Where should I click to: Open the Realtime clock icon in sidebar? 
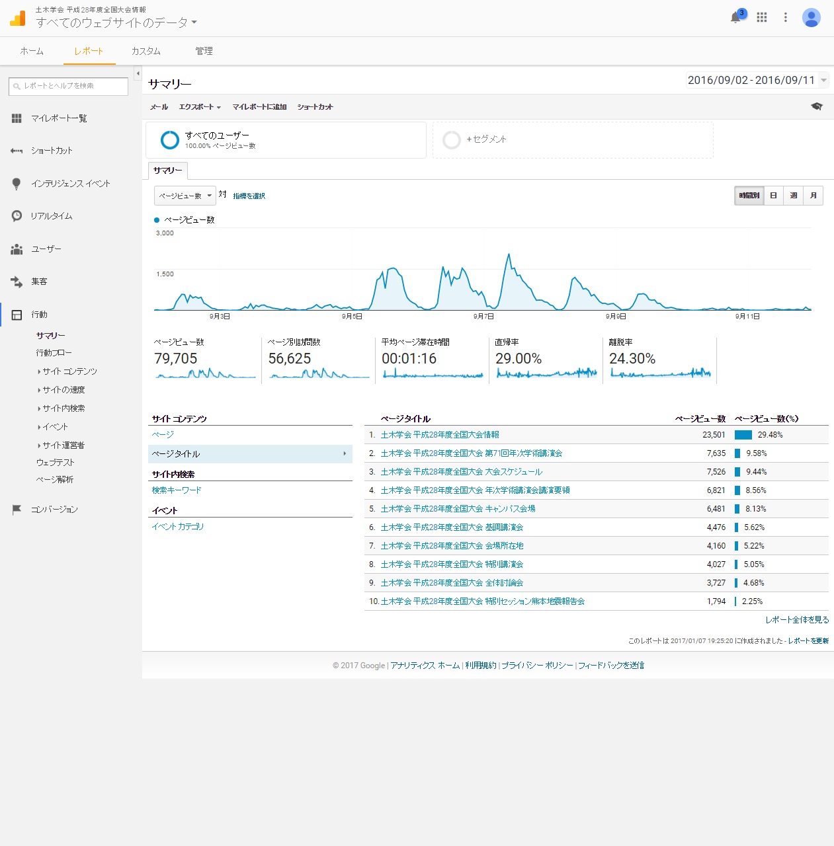(x=17, y=216)
